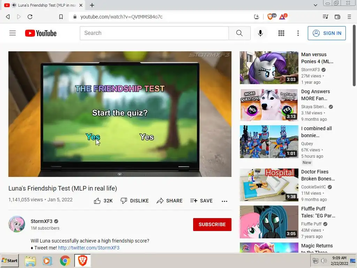Open the Fluffle Puff Tales video title
The image size is (357, 268).
click(x=318, y=212)
